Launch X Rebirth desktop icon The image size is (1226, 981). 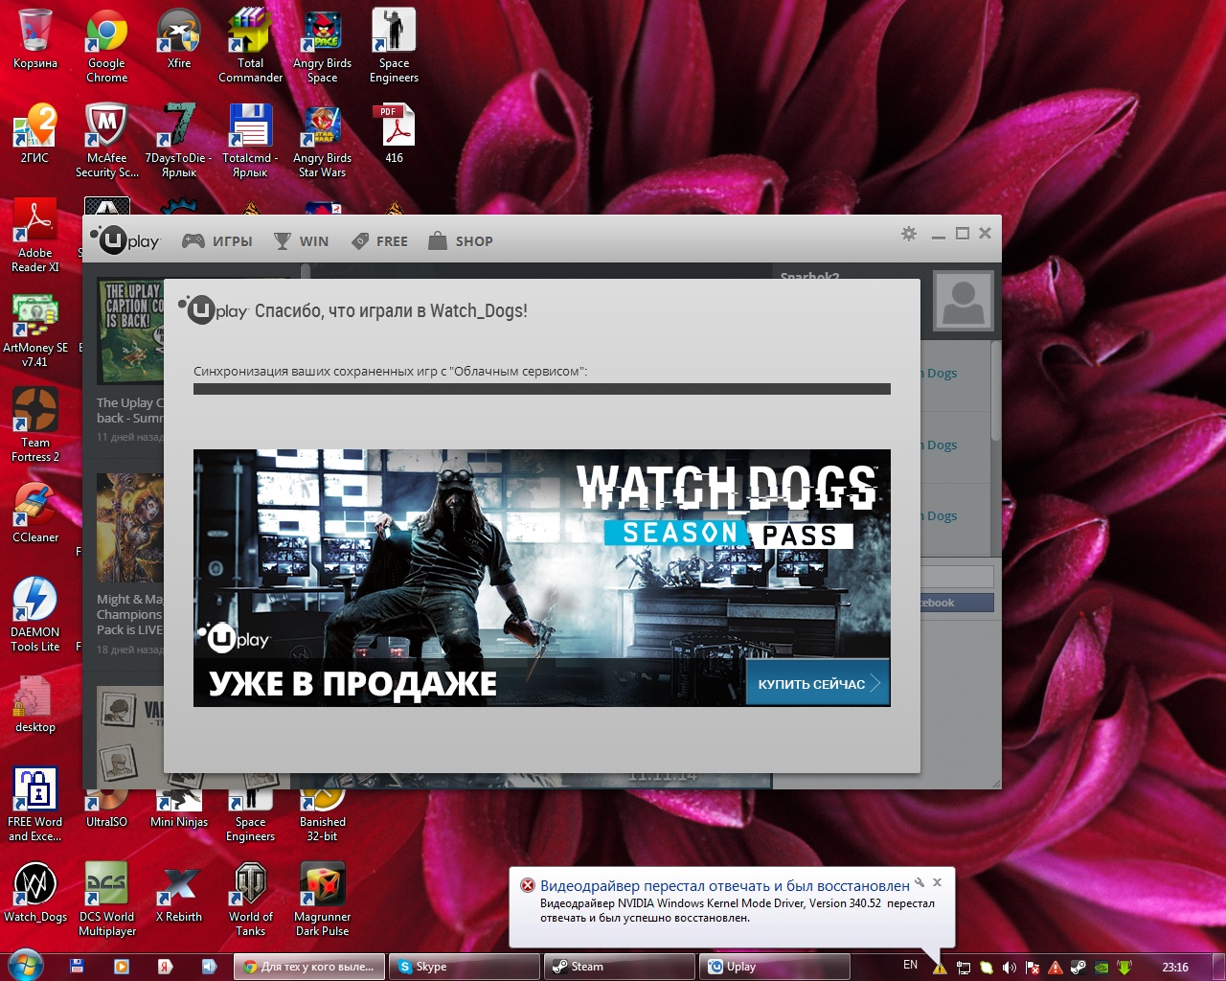tap(179, 892)
